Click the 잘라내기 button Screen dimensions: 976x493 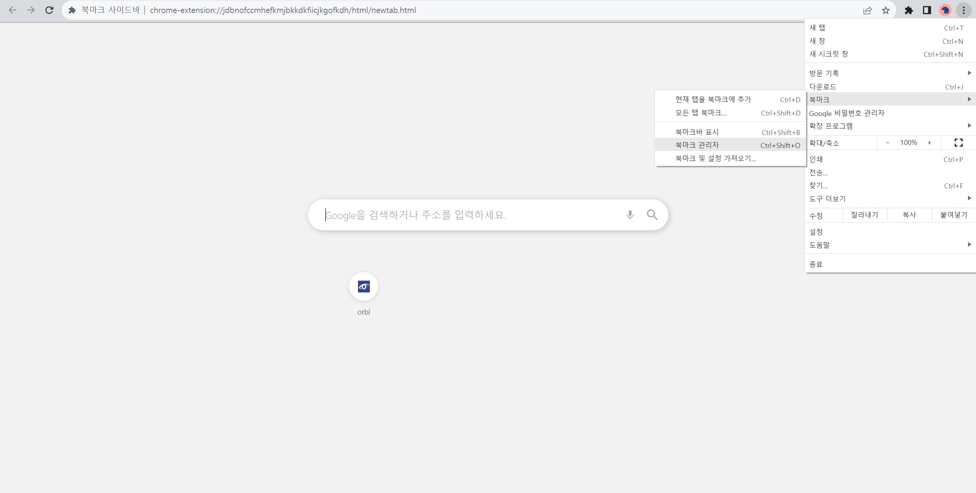[865, 215]
